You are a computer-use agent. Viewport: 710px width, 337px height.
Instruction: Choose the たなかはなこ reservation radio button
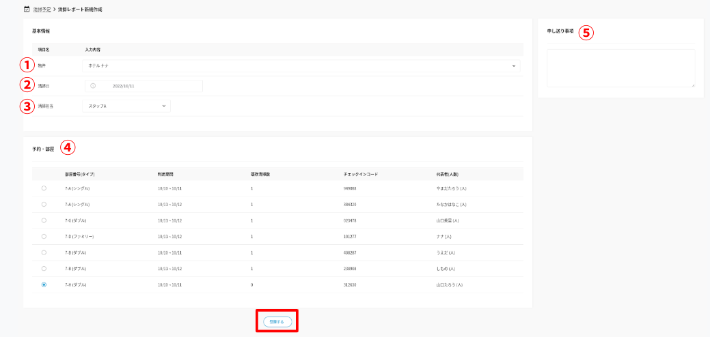(44, 204)
